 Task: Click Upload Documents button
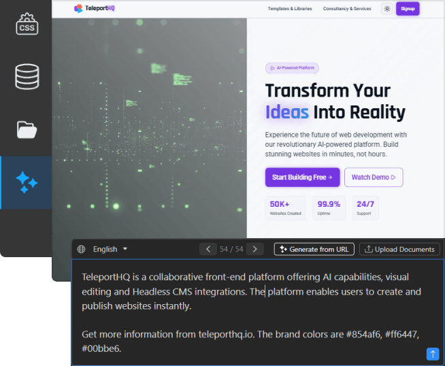tap(399, 249)
